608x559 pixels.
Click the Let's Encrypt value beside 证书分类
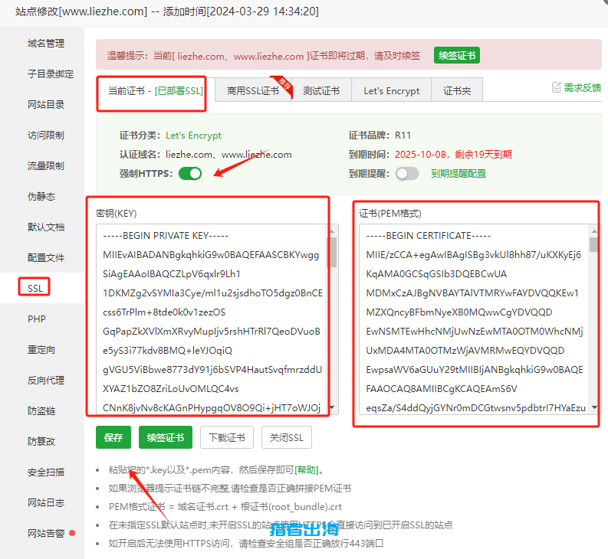point(193,136)
